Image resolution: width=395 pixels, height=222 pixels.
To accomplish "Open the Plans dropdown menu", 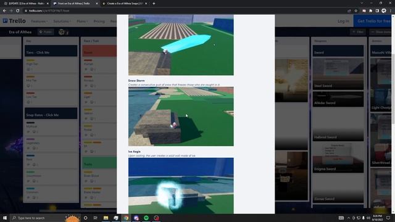I will [x=82, y=21].
